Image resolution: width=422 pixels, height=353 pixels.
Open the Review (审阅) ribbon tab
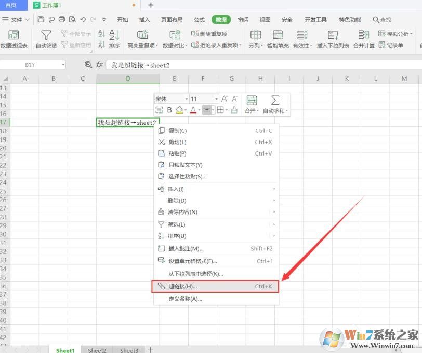tap(243, 20)
